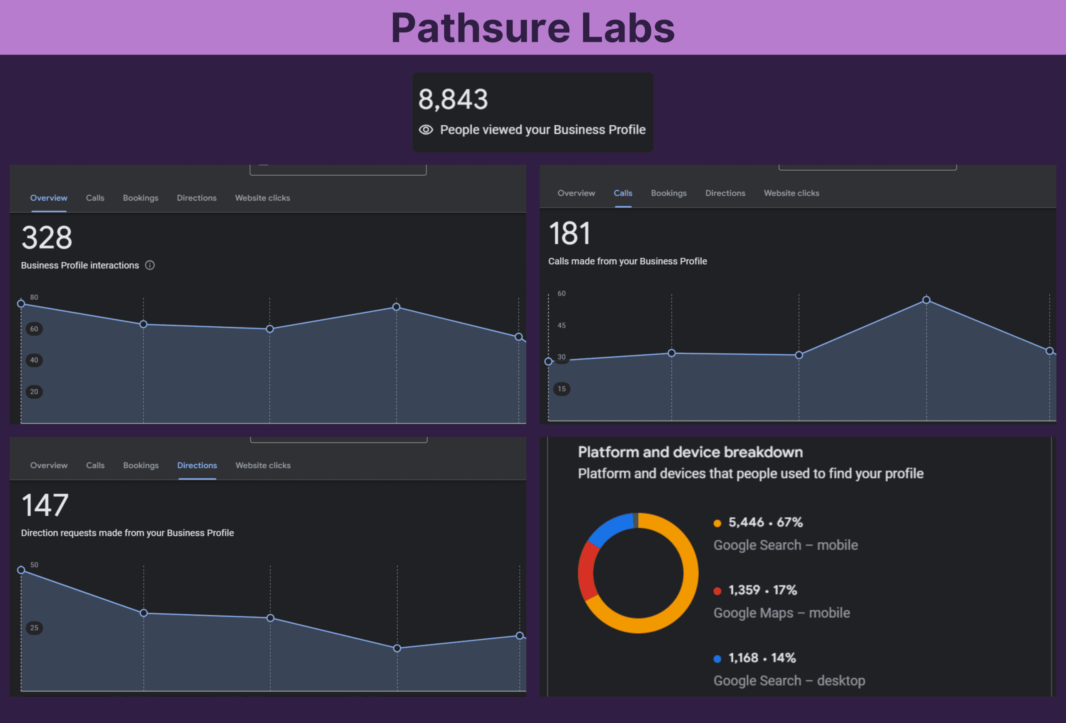Open Website clicks tab in Directions panel
Viewport: 1066px width, 723px height.
click(x=263, y=465)
